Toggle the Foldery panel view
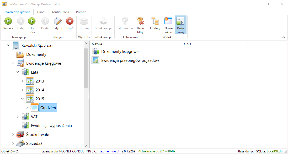 [155, 21]
